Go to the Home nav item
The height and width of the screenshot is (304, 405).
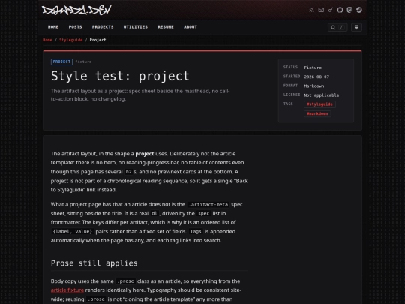(x=53, y=27)
